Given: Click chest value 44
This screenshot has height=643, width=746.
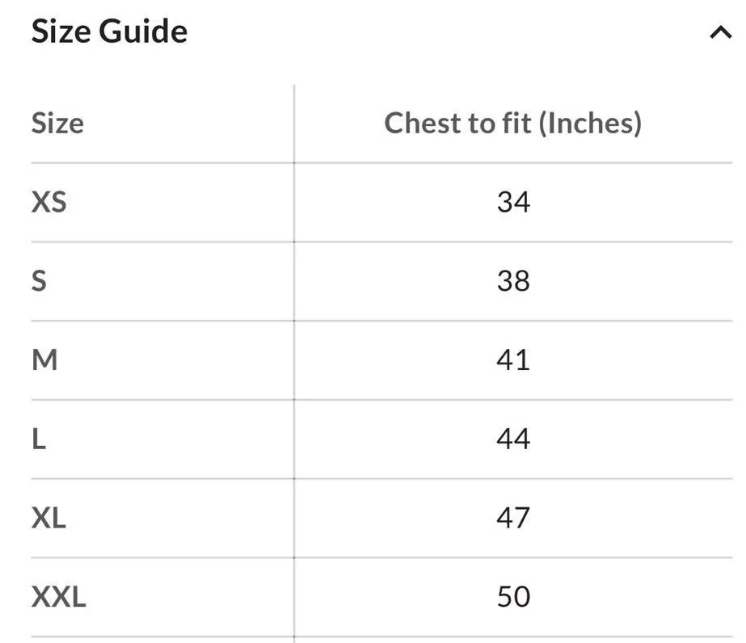Looking at the screenshot, I should click(513, 439).
